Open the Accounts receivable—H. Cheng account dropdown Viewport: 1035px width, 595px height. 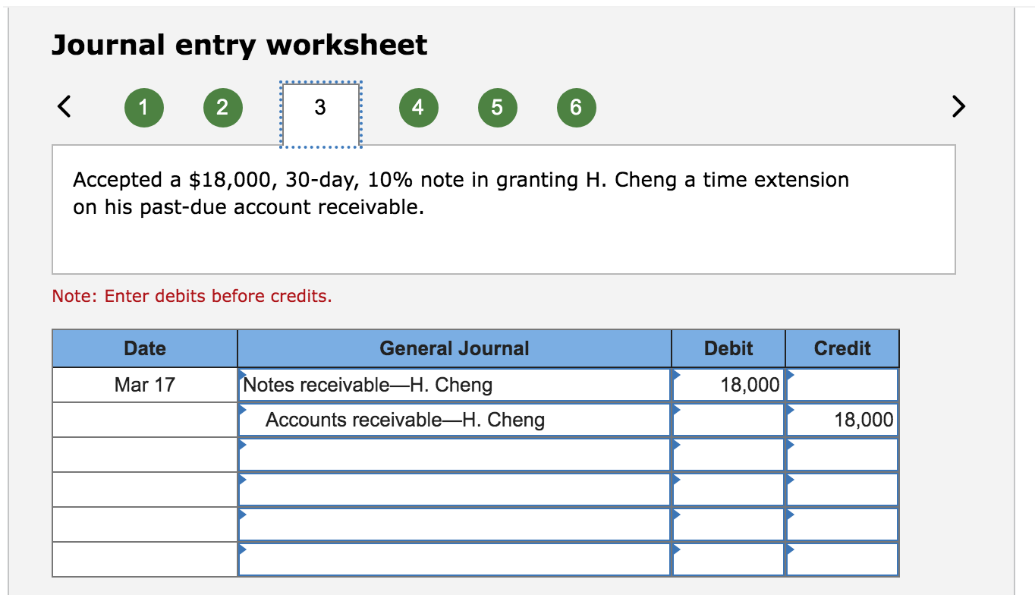tap(455, 420)
